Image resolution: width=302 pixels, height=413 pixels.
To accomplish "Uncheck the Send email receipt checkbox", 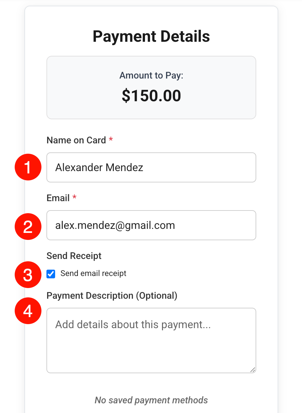I will (x=51, y=274).
